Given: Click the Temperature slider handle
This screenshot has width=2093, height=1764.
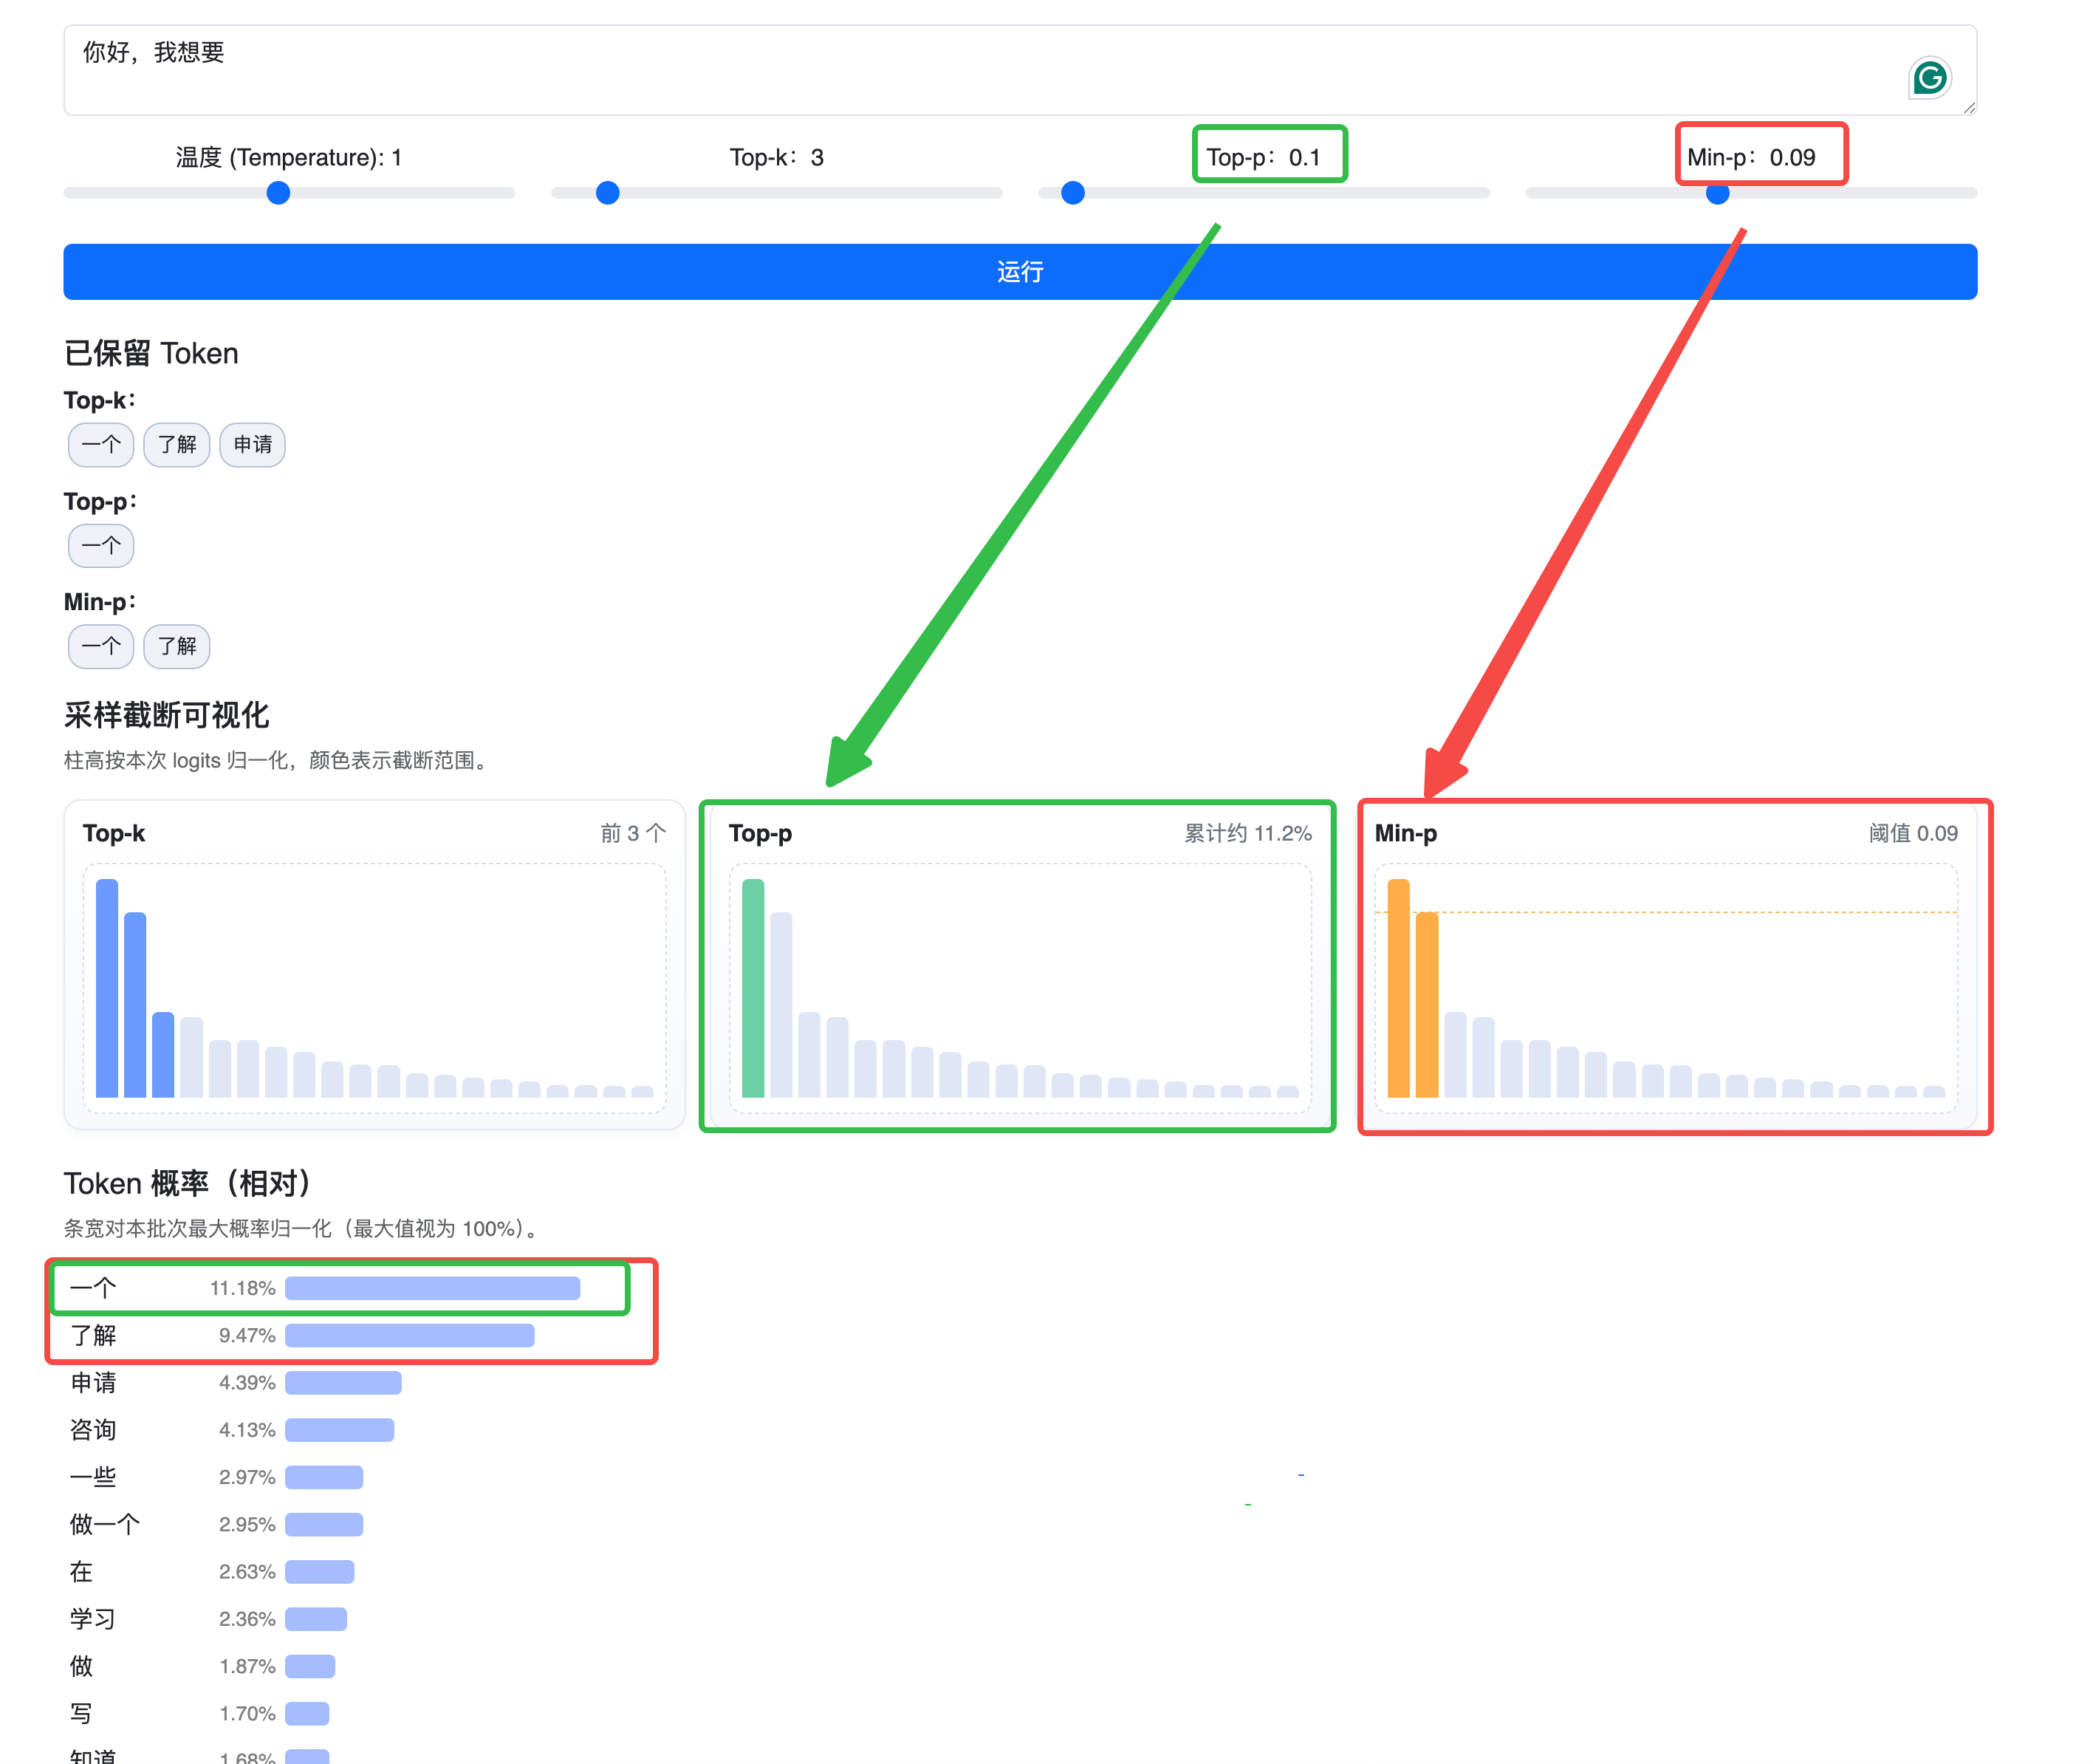Looking at the screenshot, I should [x=279, y=193].
